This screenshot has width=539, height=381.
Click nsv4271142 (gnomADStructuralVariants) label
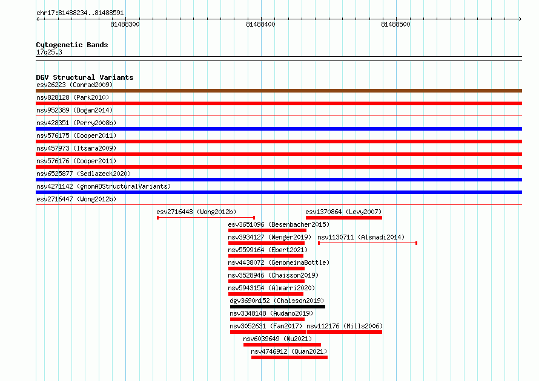pyautogui.click(x=104, y=186)
